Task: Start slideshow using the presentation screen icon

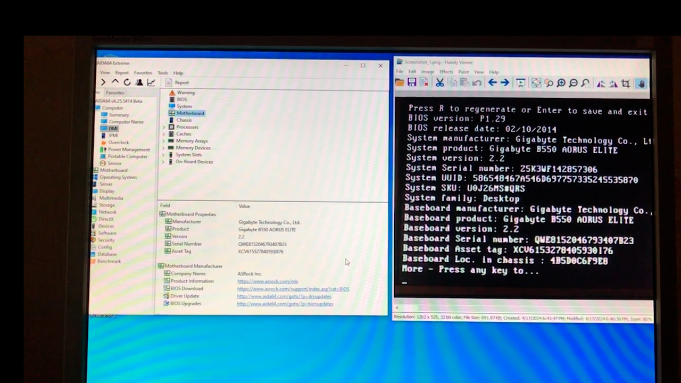Action: point(521,83)
